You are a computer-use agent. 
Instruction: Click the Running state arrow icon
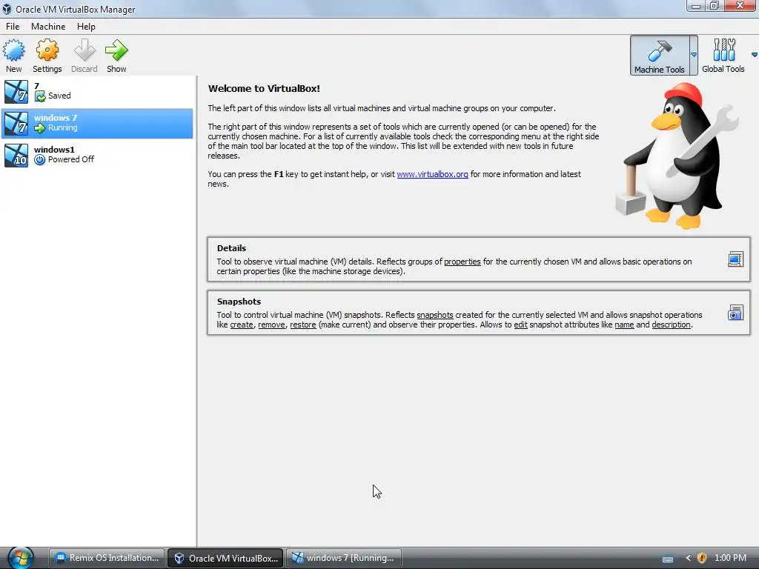coord(40,128)
